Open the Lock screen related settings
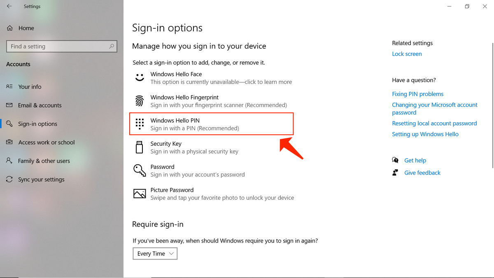Viewport: 494px width, 278px height. pos(407,54)
